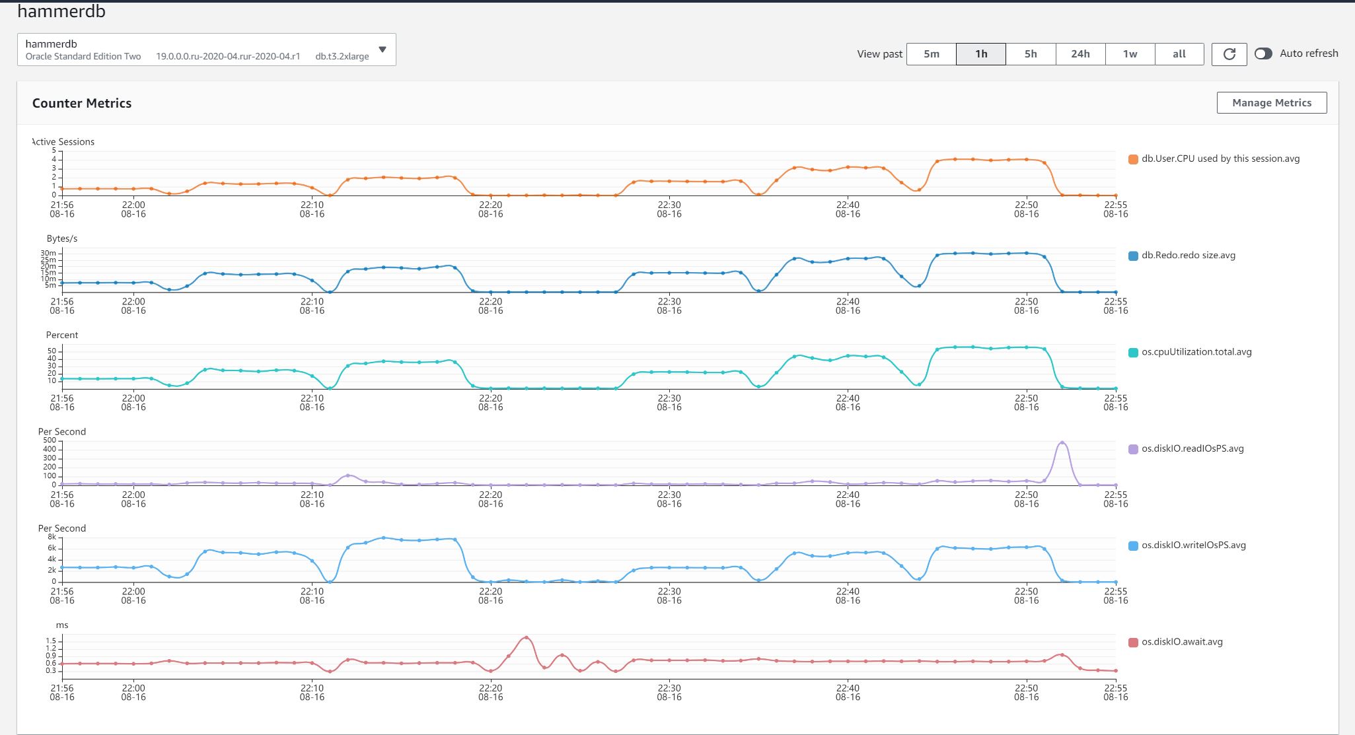The height and width of the screenshot is (735, 1355).
Task: Select the 5m time range
Action: point(931,54)
